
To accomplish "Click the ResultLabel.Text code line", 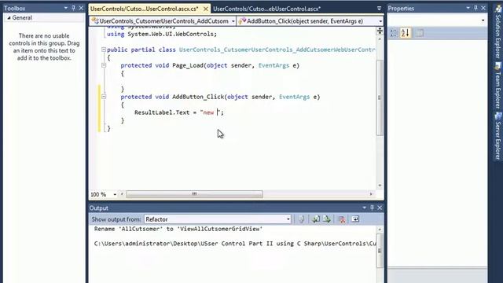I will (x=179, y=112).
